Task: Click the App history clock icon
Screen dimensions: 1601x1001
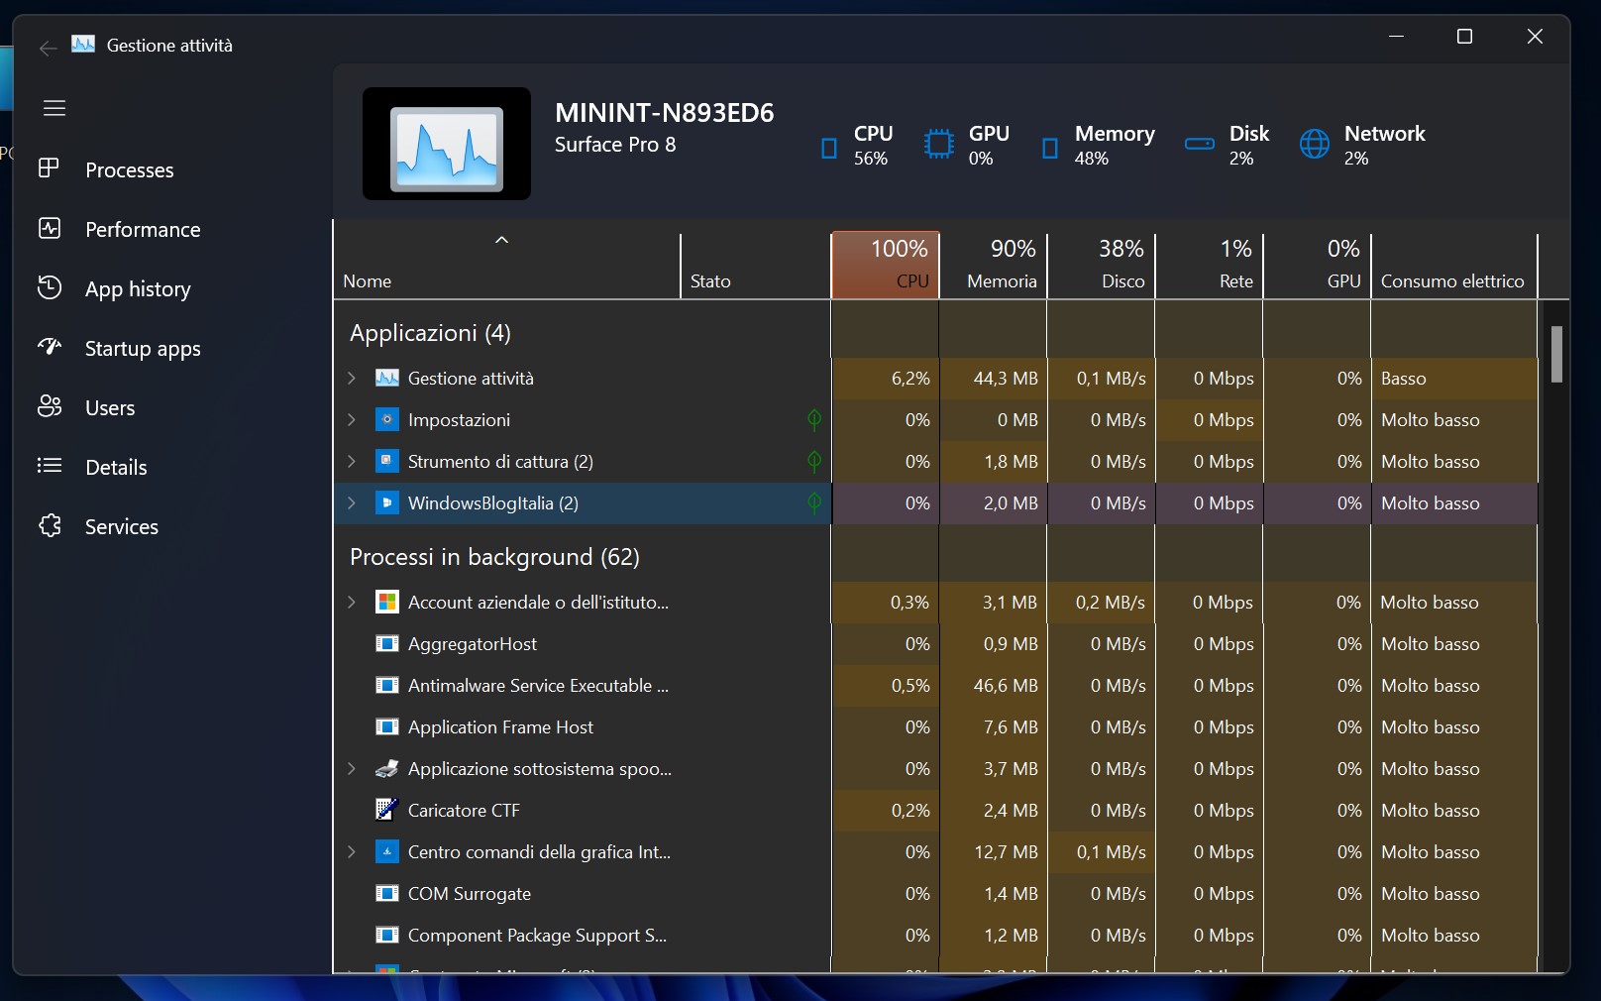Action: 50,288
